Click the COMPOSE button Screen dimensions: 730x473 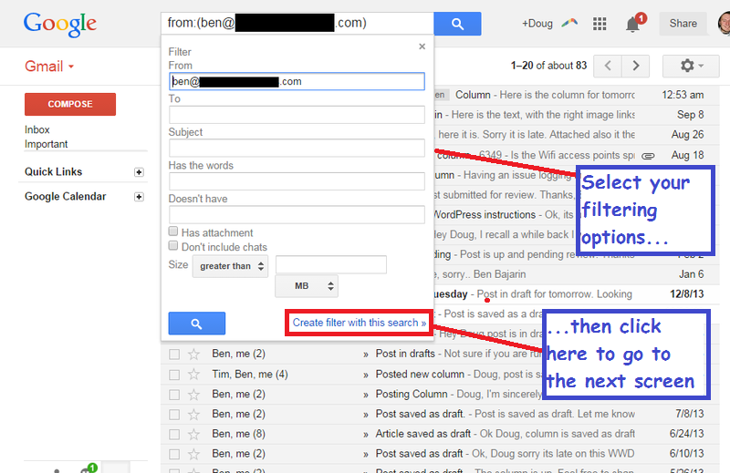tap(70, 104)
